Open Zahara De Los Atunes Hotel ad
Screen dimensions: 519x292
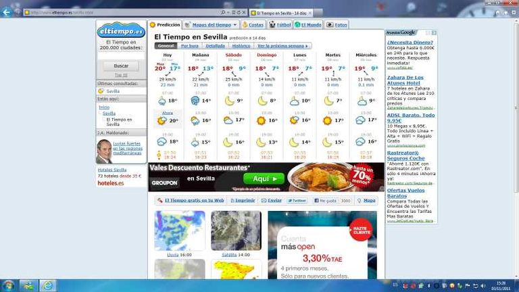pyautogui.click(x=405, y=80)
